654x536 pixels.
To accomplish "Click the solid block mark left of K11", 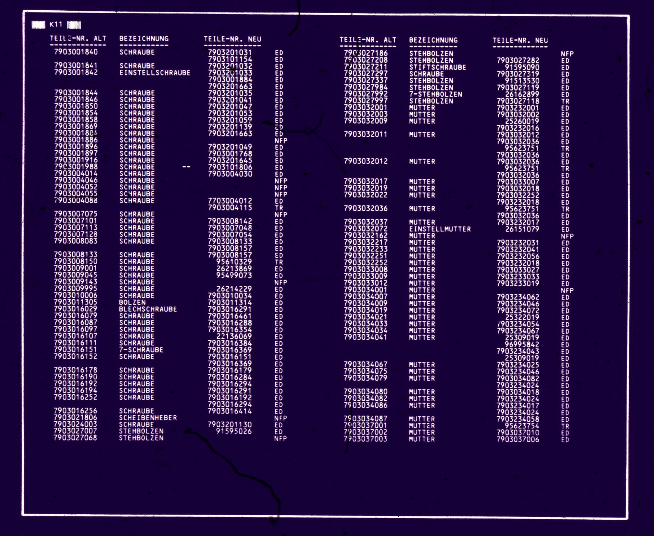I will coord(38,25).
